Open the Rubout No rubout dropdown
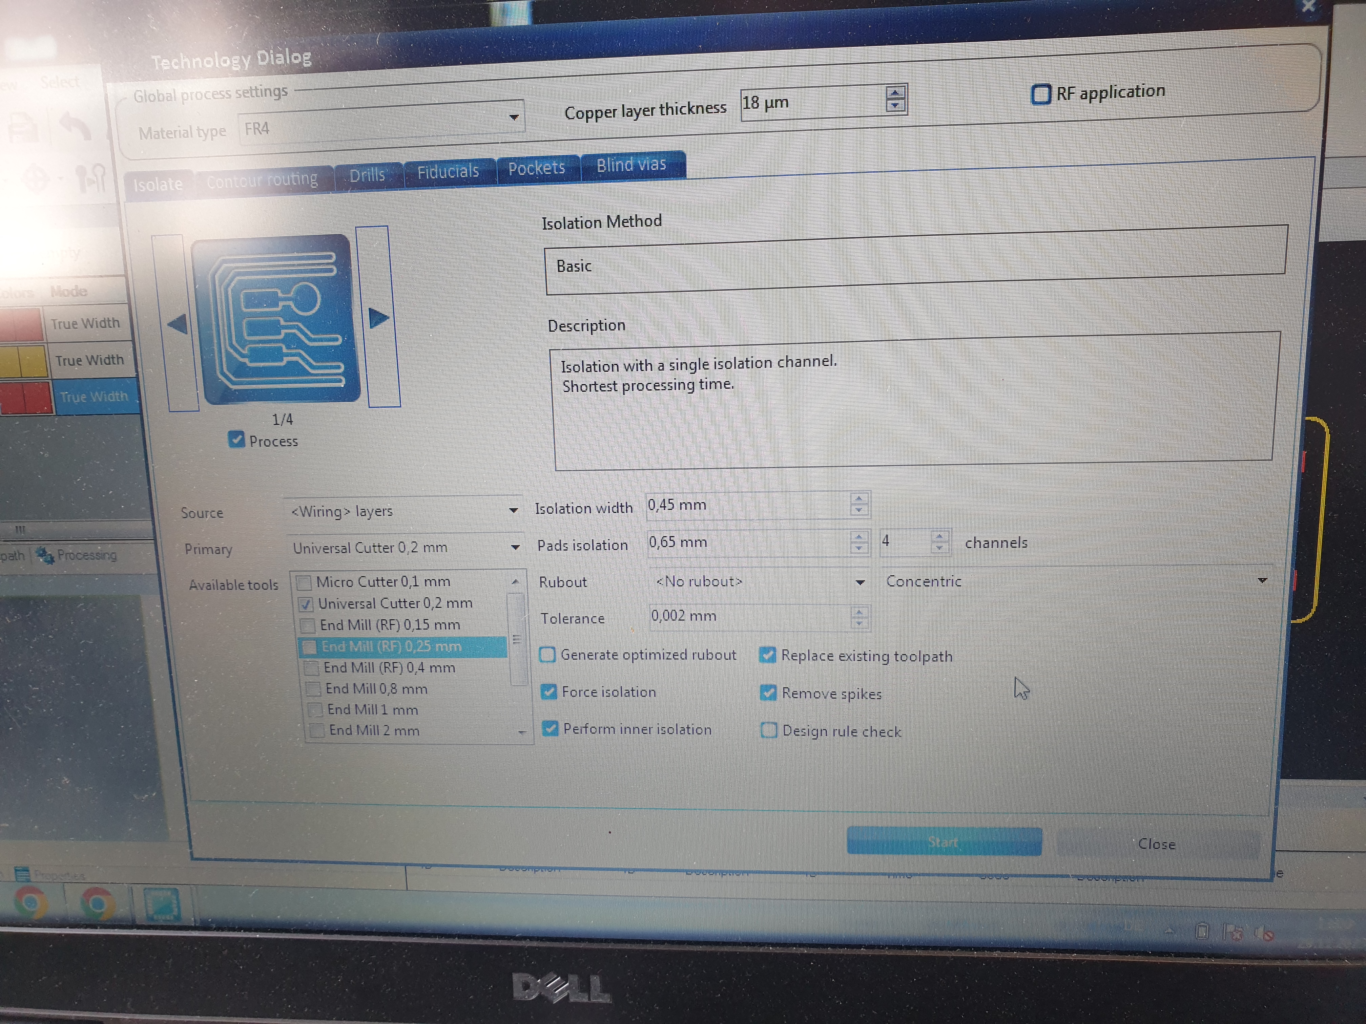Screen dimensions: 1366x1024 (x=860, y=583)
